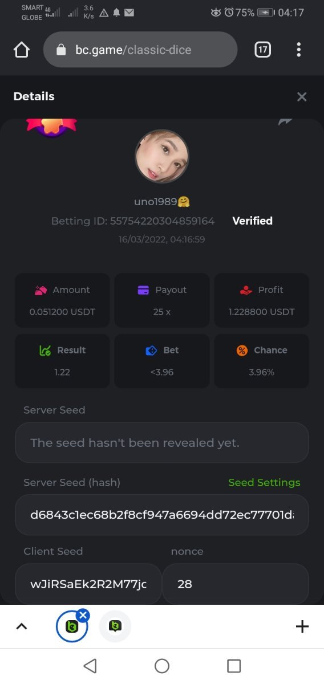Viewport: 324px width, 684px height.
Task: Tap the address bar lock icon
Action: click(62, 50)
